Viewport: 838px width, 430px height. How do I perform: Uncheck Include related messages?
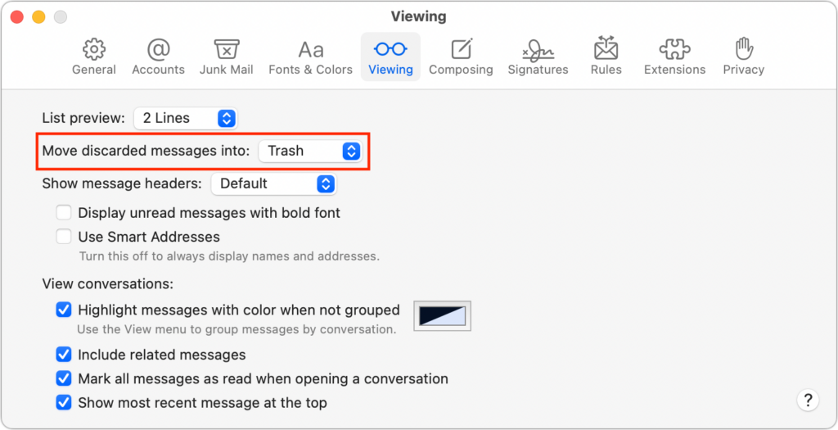pos(64,355)
